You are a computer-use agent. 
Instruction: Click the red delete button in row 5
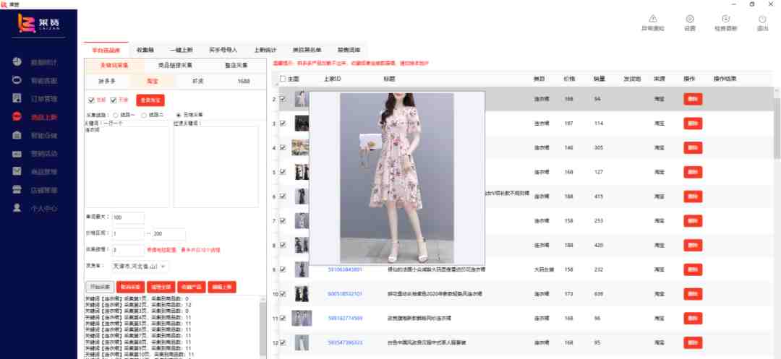point(693,172)
